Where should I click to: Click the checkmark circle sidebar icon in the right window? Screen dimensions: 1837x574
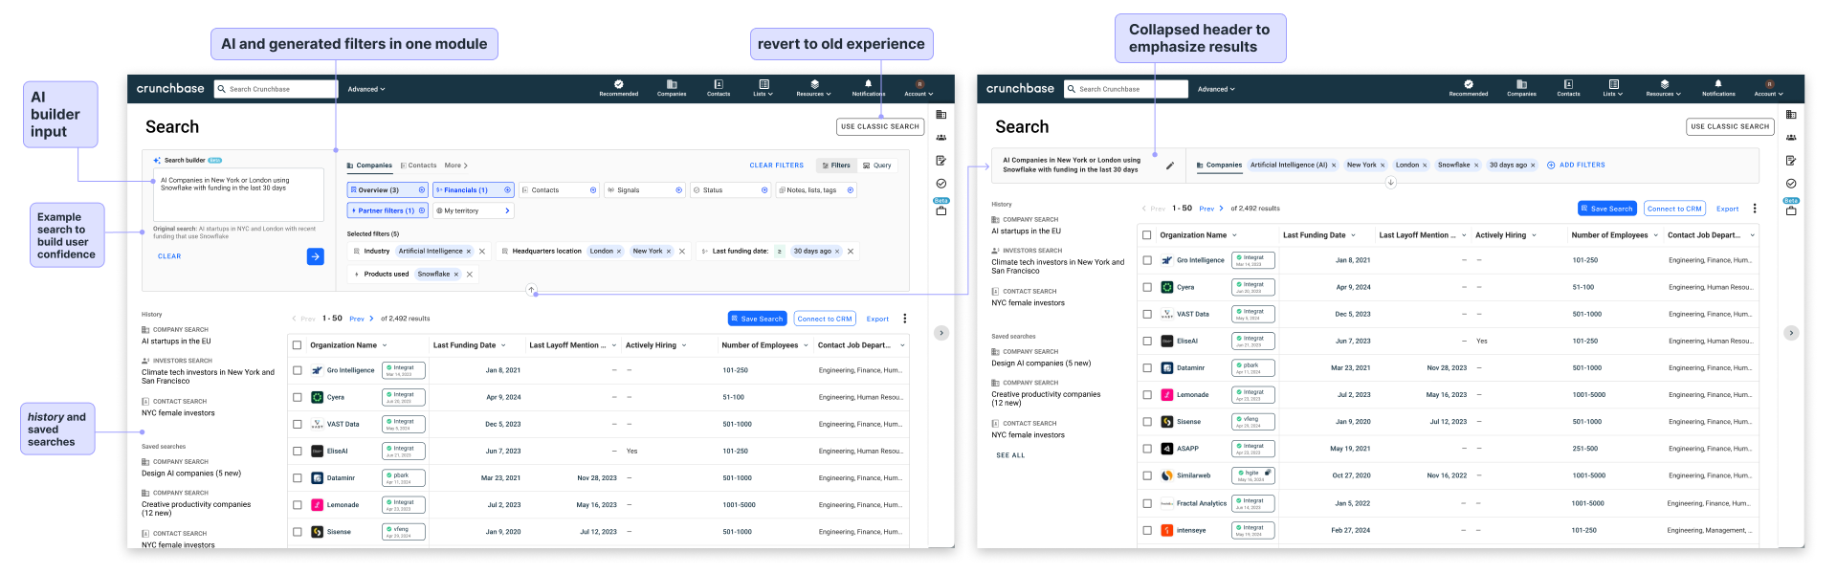[1791, 184]
